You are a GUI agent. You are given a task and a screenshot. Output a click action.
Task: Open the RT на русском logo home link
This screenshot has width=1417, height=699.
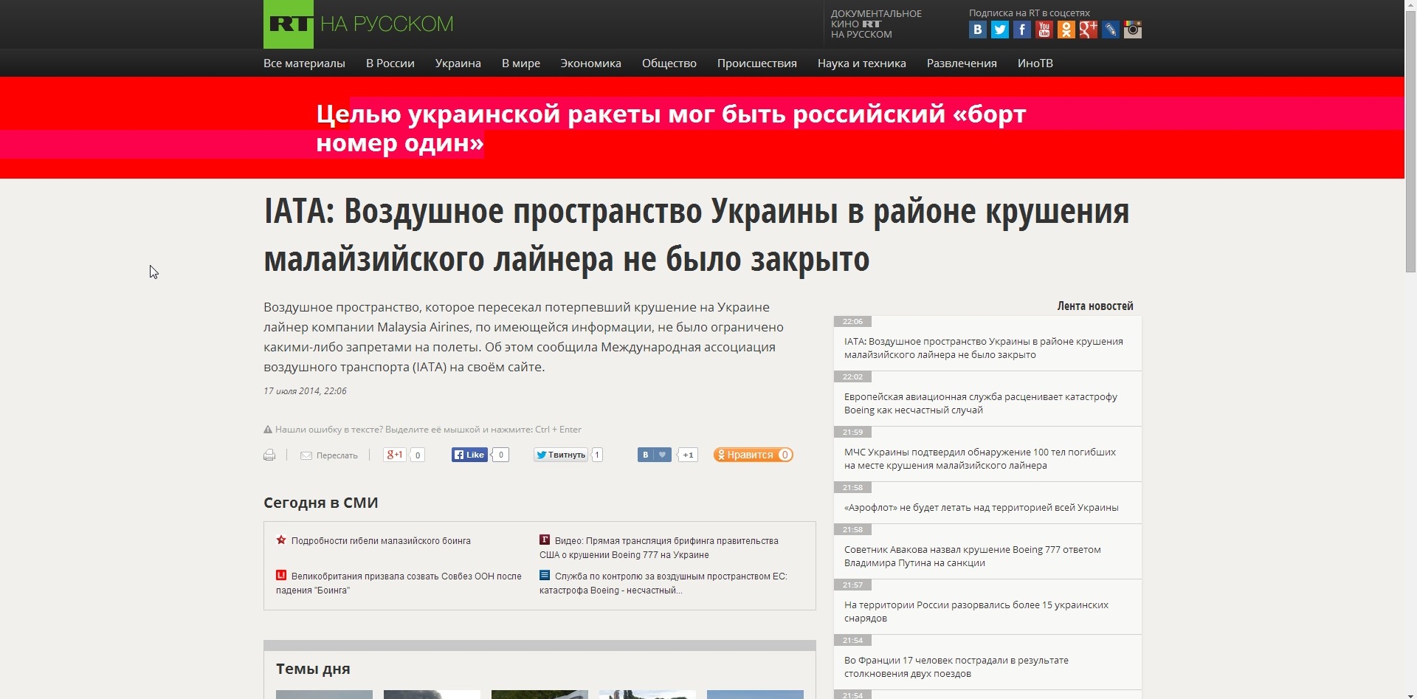(x=359, y=24)
